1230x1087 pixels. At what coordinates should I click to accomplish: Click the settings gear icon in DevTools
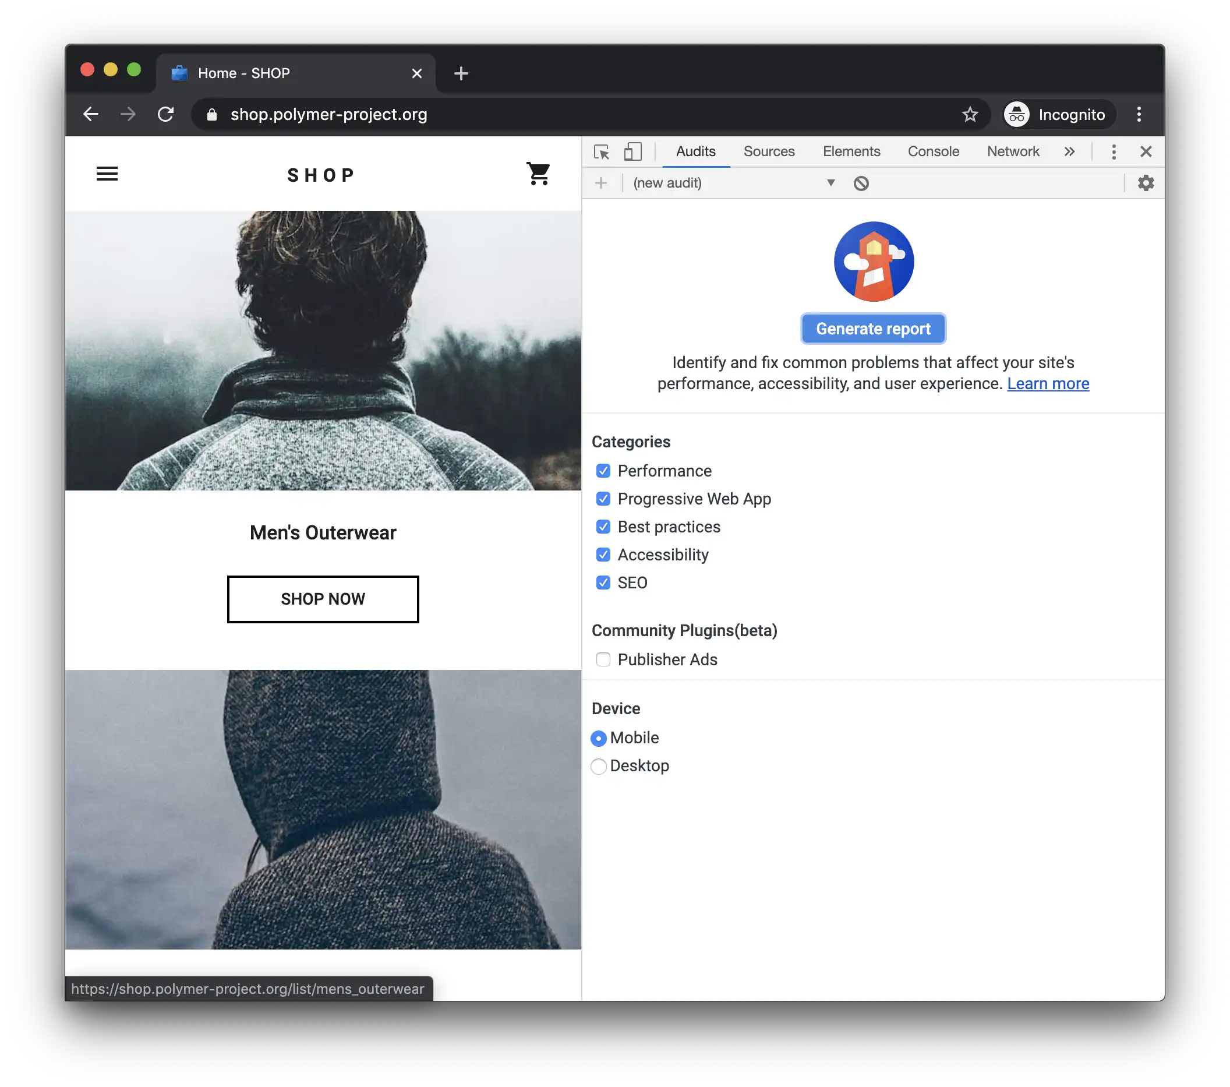1145,182
